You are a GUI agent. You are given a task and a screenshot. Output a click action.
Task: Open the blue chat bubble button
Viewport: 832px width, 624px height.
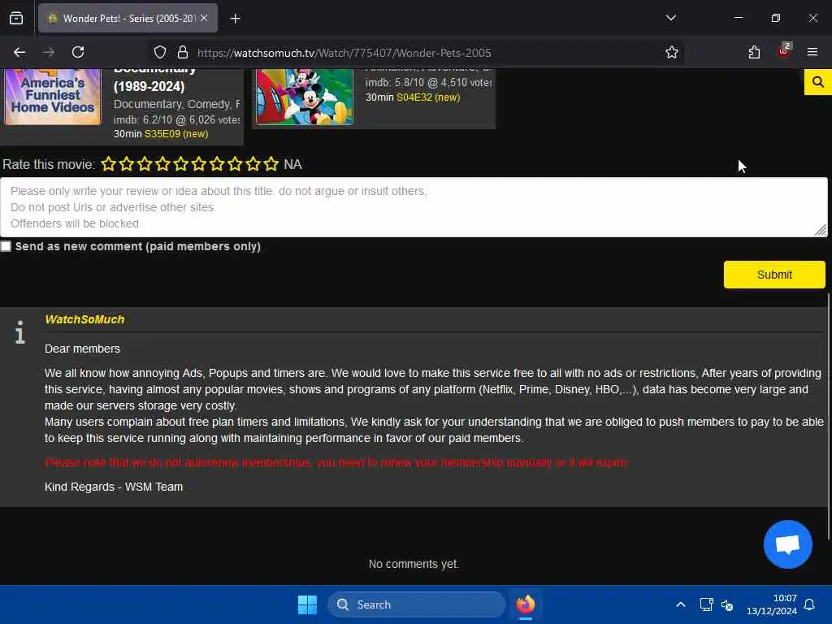pos(787,544)
